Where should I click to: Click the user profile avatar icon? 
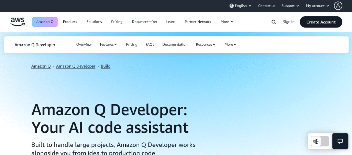(338, 5)
